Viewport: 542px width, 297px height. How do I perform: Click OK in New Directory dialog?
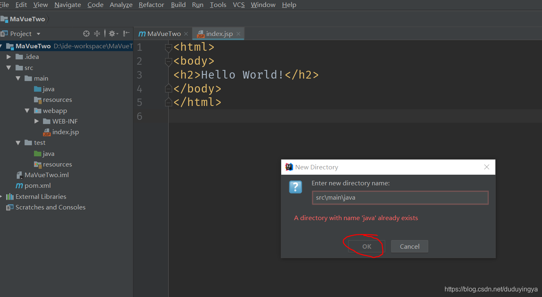pos(366,246)
